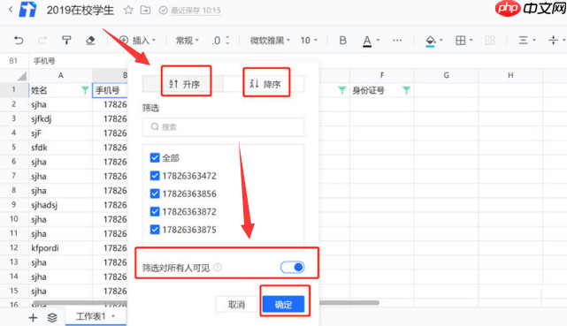Open the move-to-folder icon

145,10
